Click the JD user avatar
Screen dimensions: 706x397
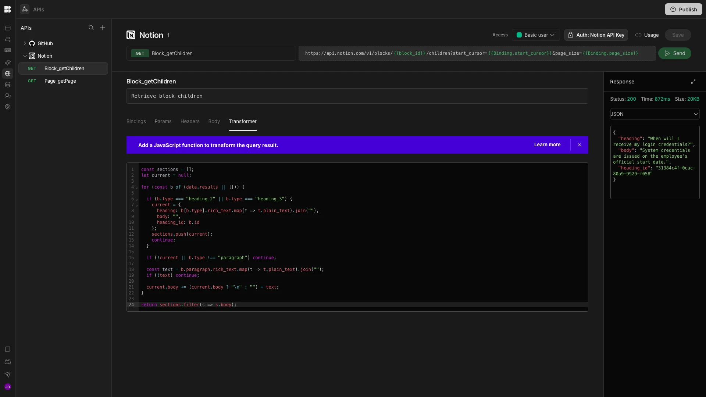coord(8,387)
